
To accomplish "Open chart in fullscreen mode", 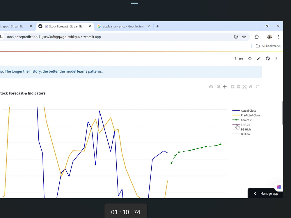I will point(258,87).
